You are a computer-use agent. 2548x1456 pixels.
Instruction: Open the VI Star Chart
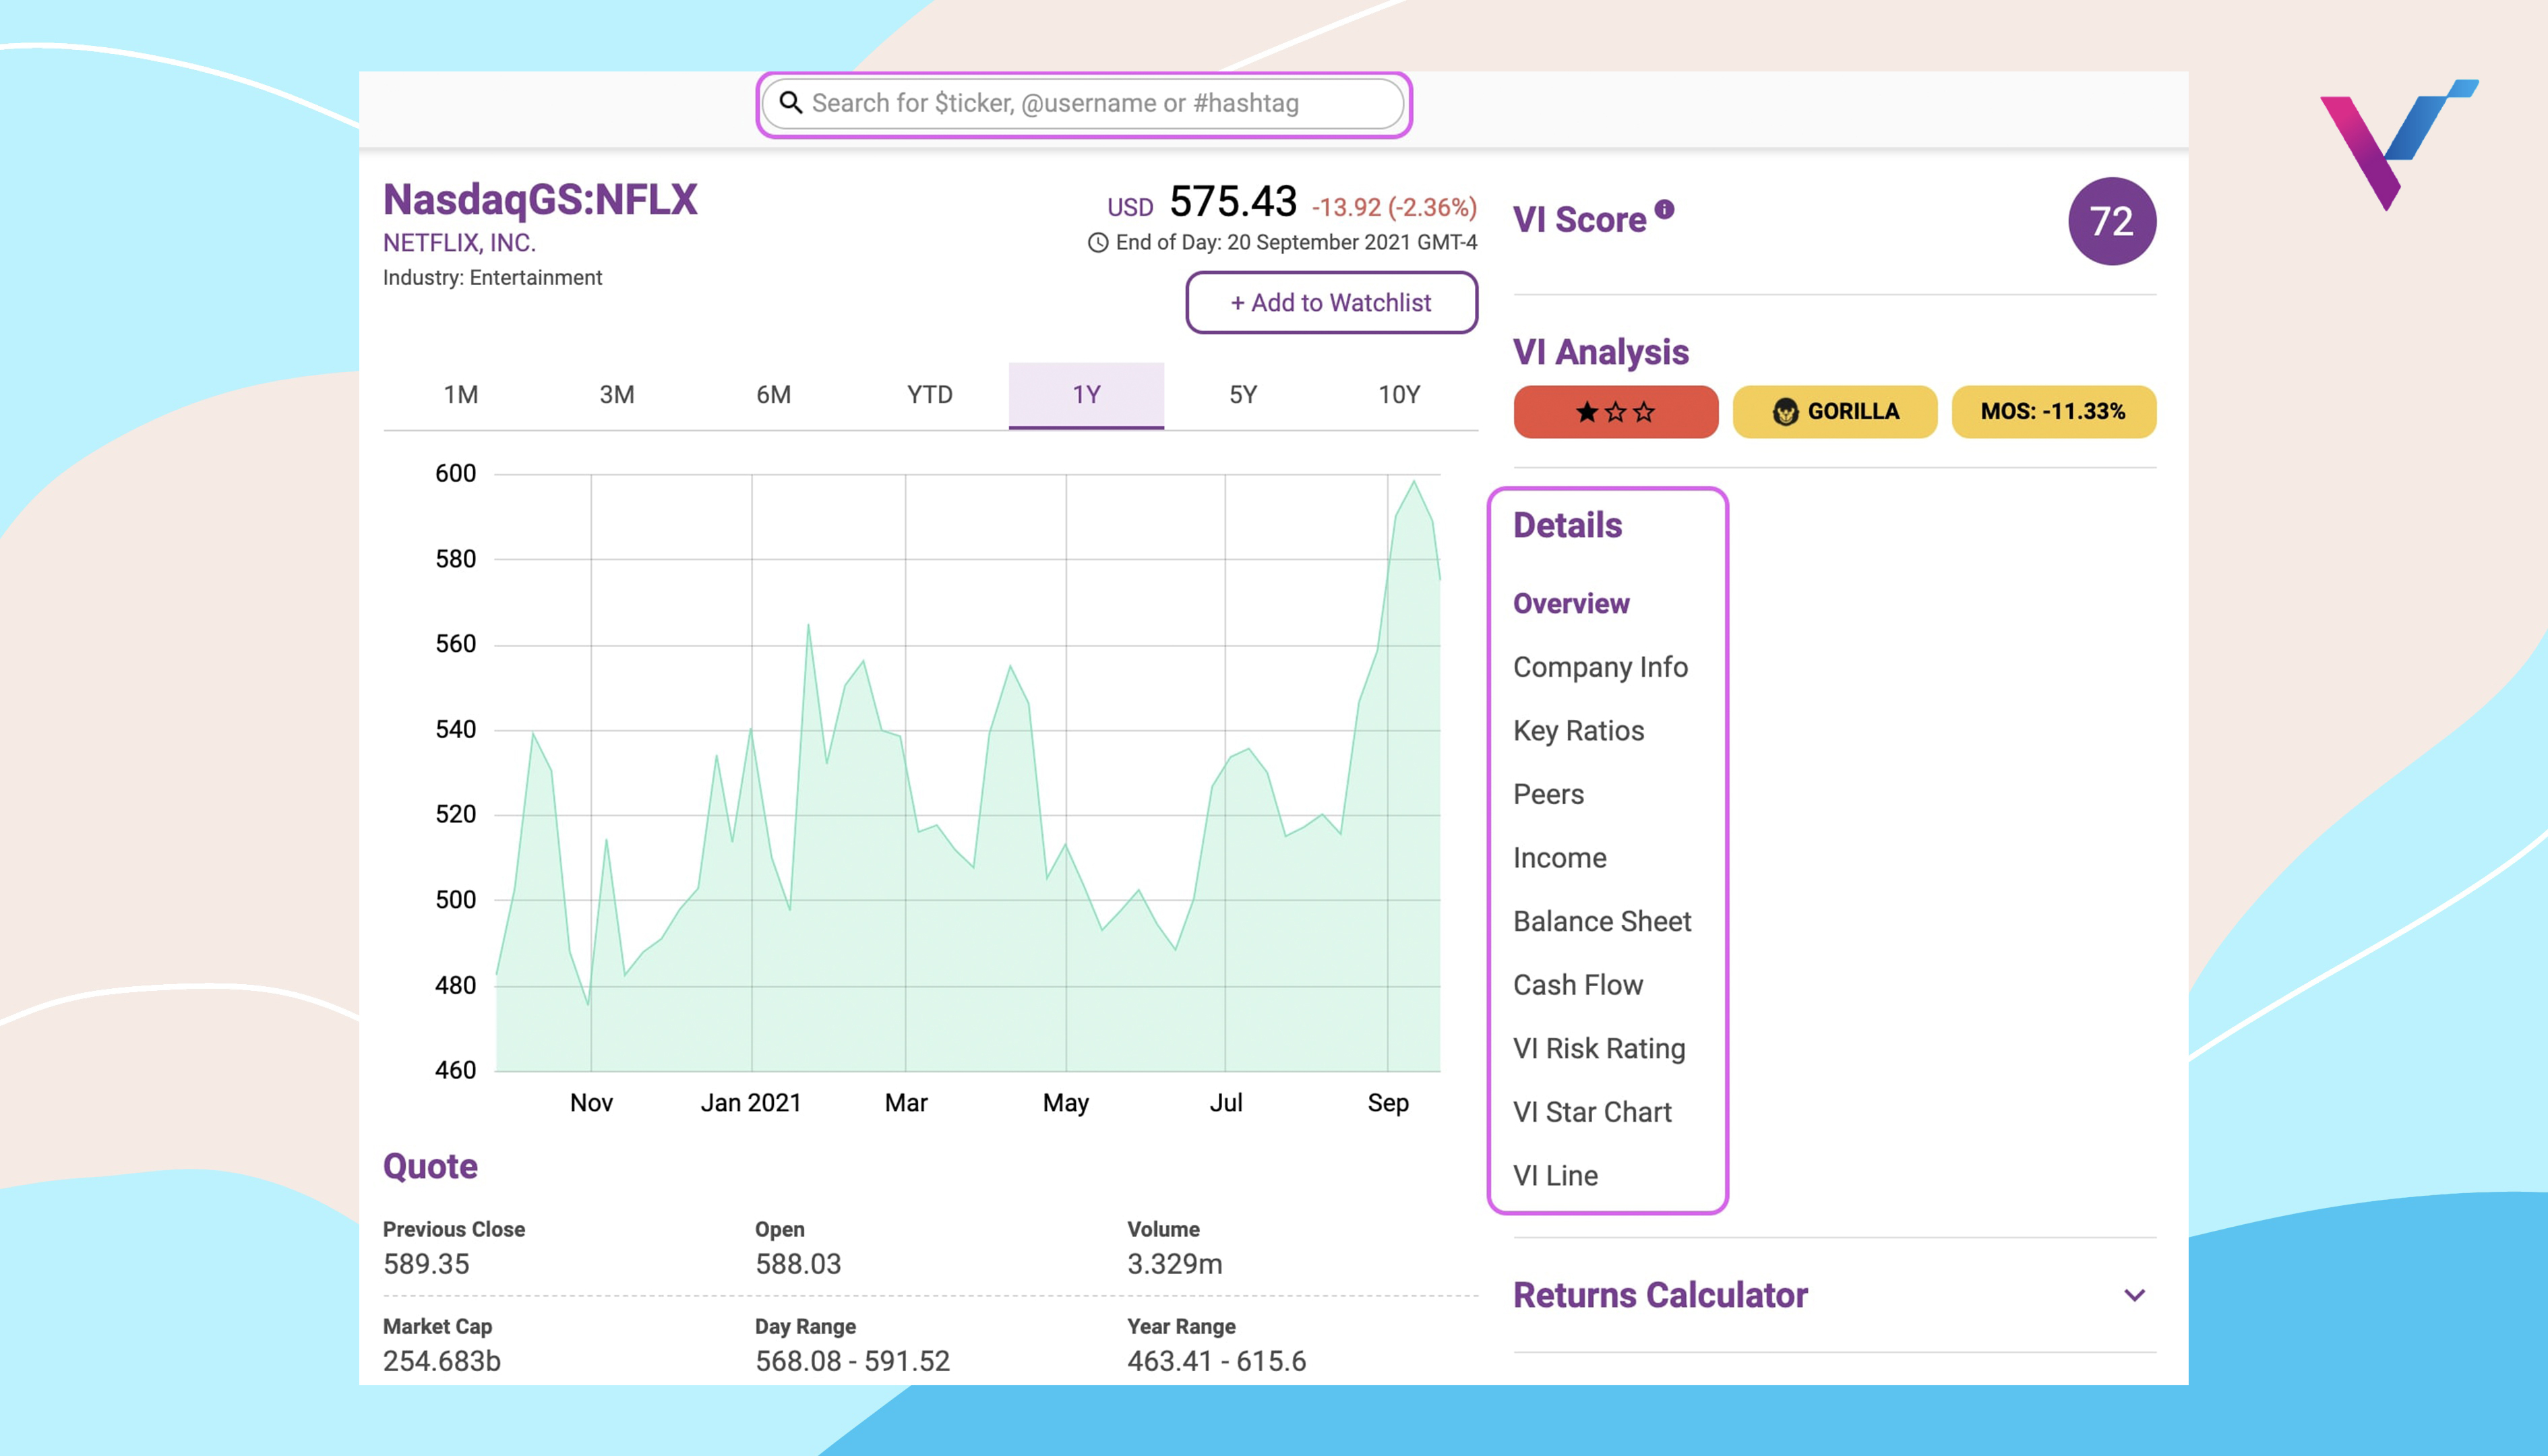pyautogui.click(x=1592, y=1112)
